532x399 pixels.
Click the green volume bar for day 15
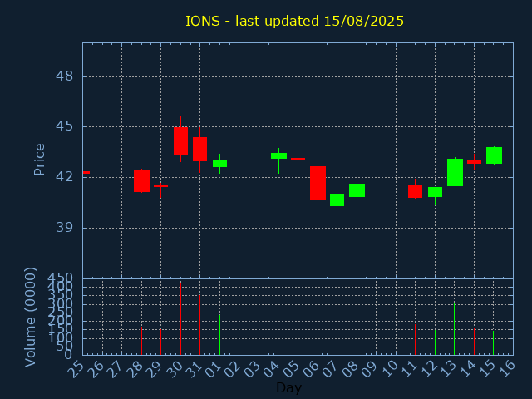(x=493, y=343)
